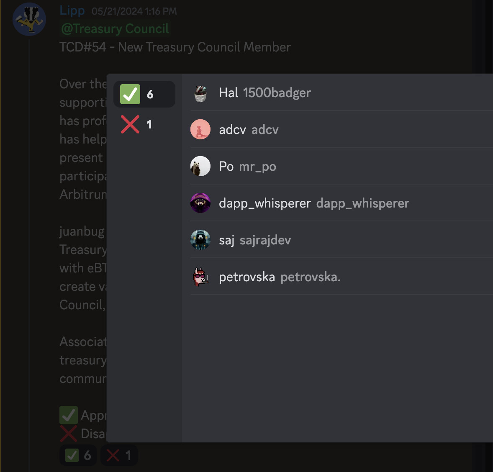Click the Lipp username
This screenshot has width=493, height=472.
(72, 11)
